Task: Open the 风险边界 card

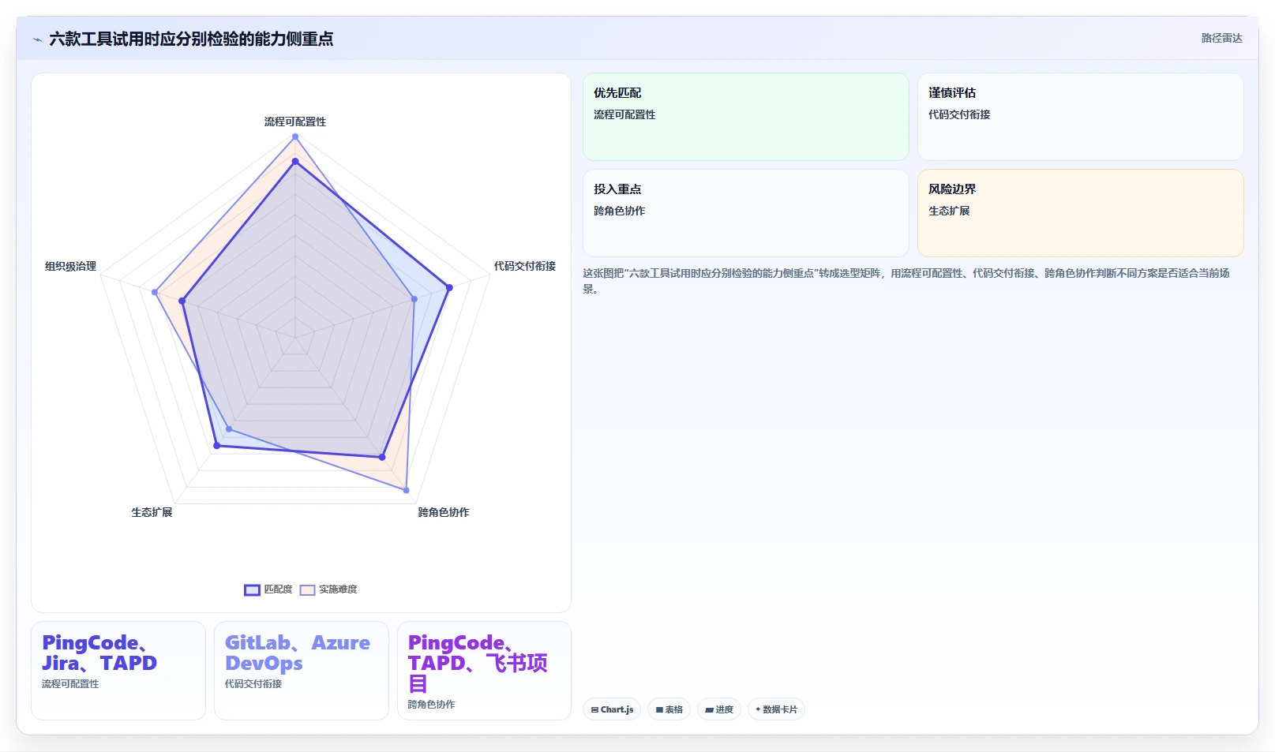Action: pos(1080,213)
